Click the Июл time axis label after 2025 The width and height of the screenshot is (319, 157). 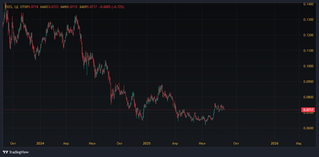(202, 143)
